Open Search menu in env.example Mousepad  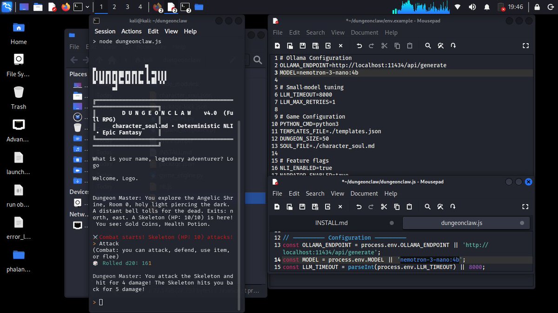(315, 32)
